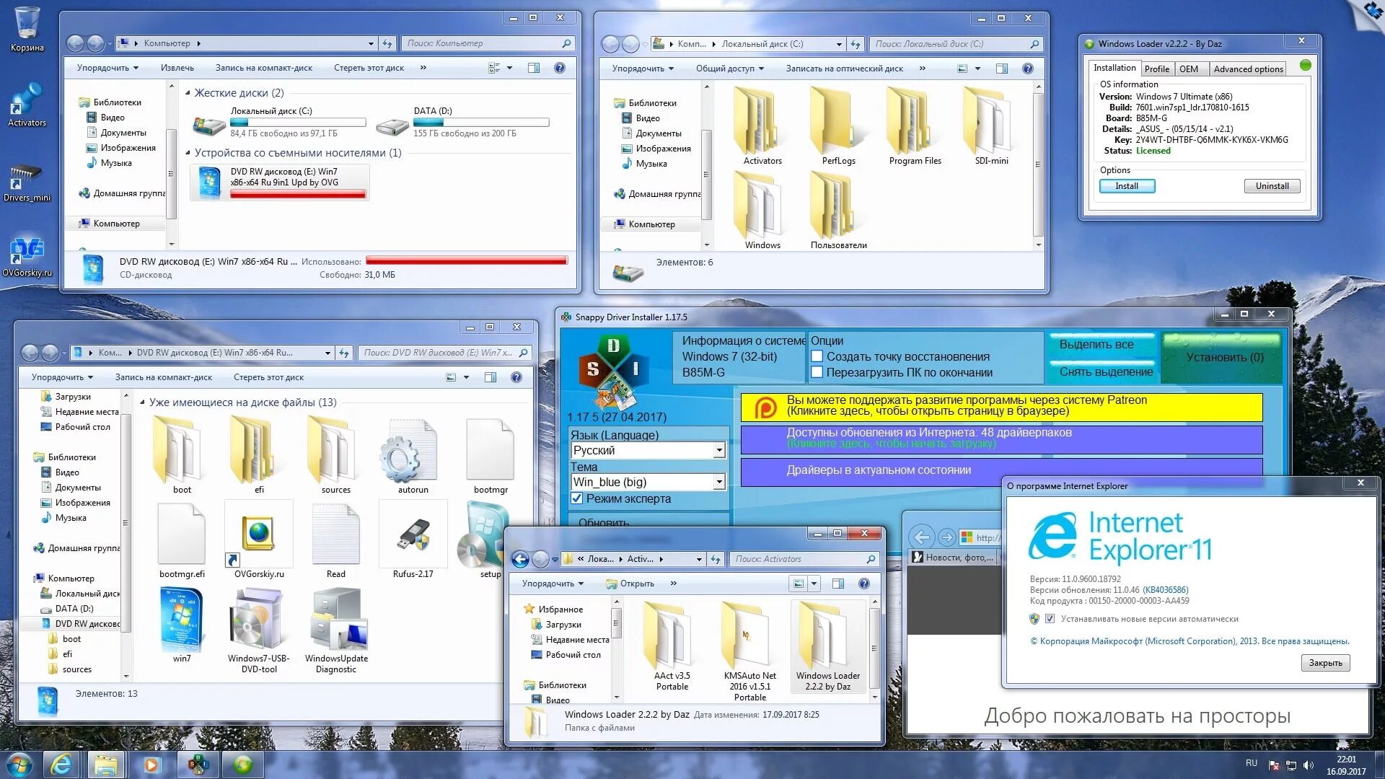The width and height of the screenshot is (1385, 779).
Task: Select the Windows Loader 2.2.2 by Daz folder
Action: 827,646
